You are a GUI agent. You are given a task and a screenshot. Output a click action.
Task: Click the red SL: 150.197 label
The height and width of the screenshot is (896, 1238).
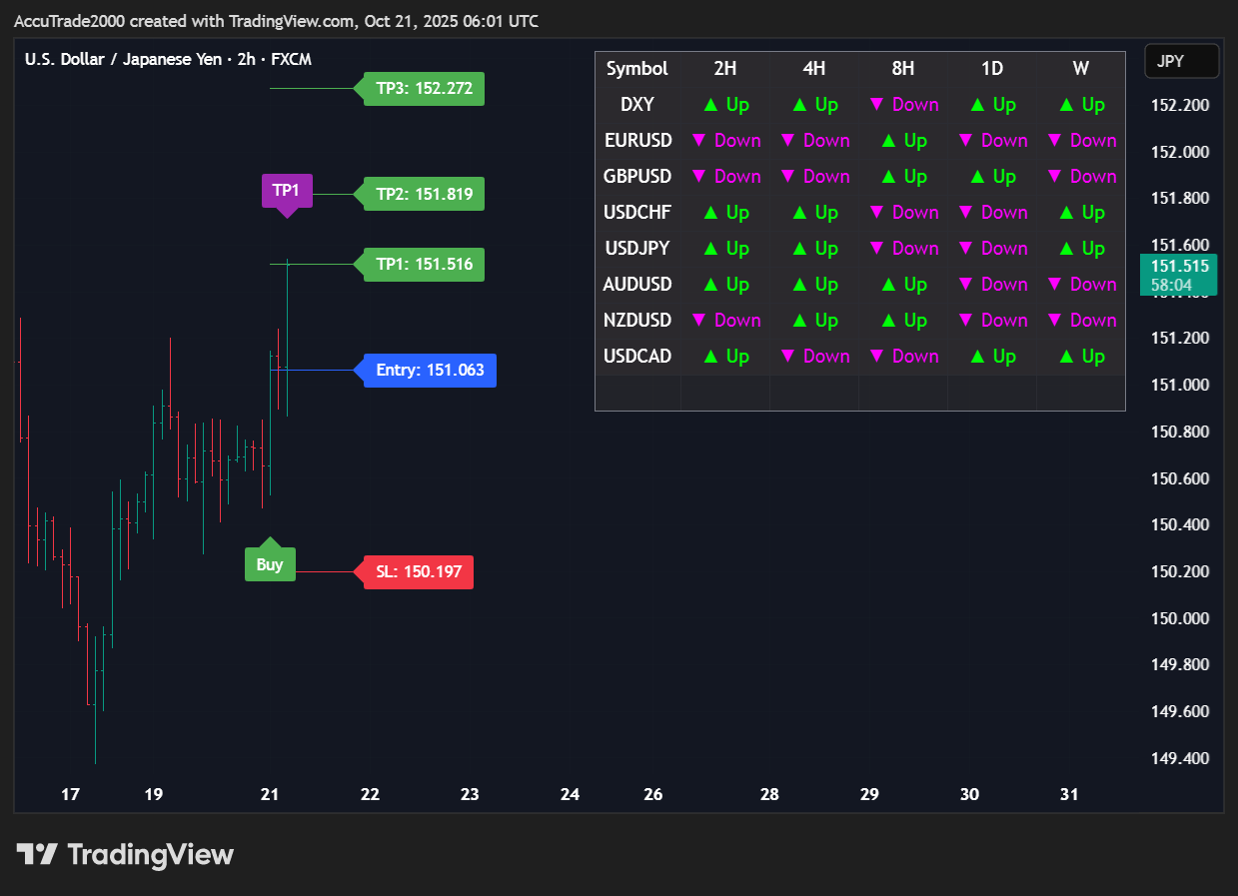(x=418, y=572)
